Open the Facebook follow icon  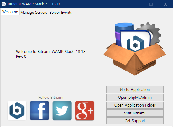[x=39, y=111]
